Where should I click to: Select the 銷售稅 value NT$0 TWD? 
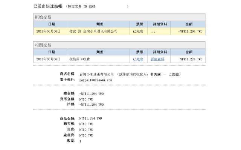86,124
